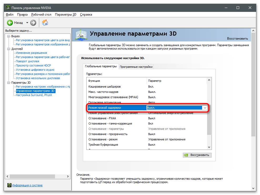Click the green Back arrow icon
260x195 pixels.
coord(10,23)
